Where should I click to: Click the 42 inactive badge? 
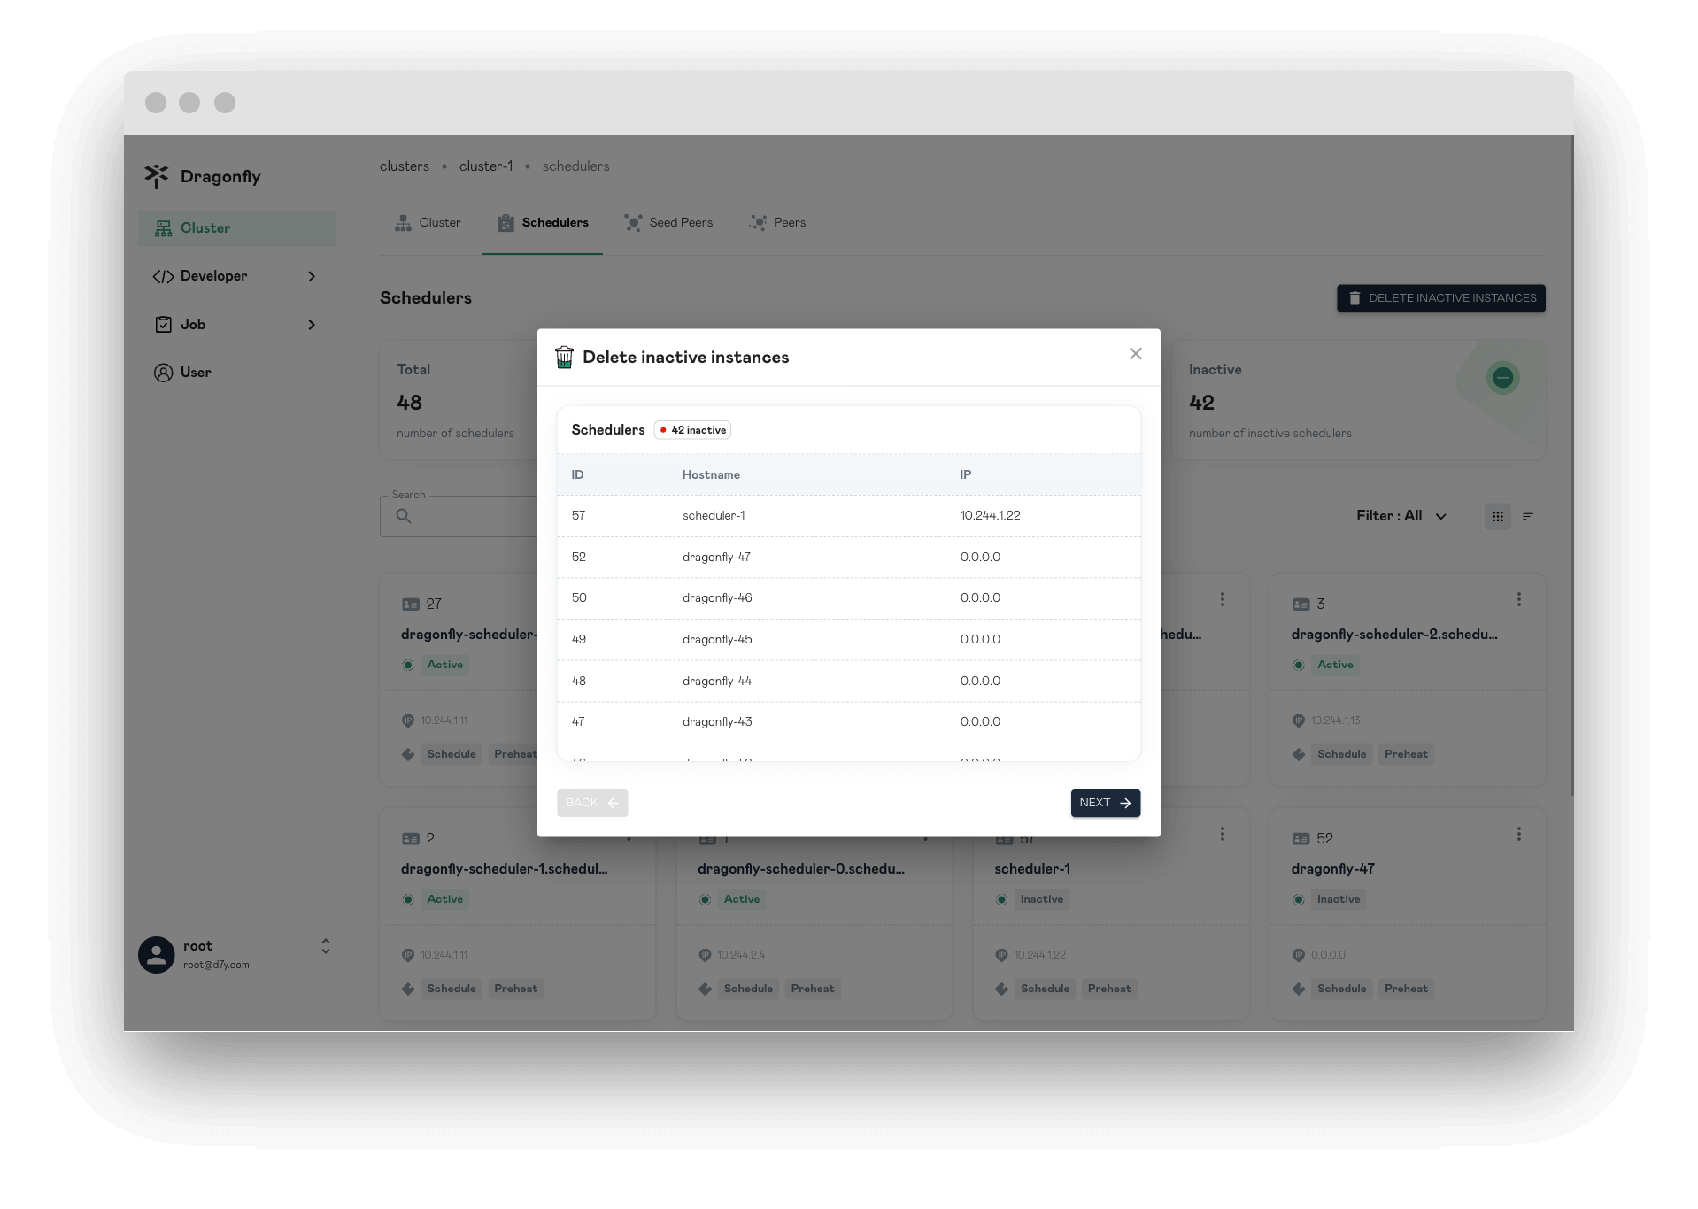click(692, 430)
